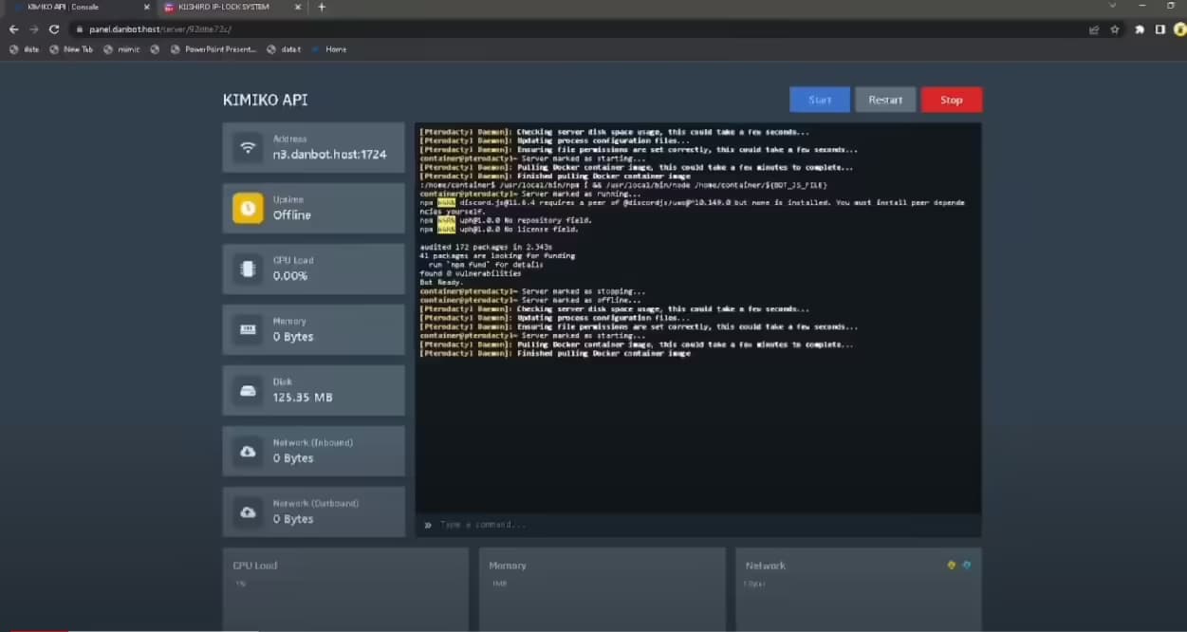This screenshot has width=1187, height=632.
Task: Click the memory chip icon on Memory card
Action: coord(248,329)
